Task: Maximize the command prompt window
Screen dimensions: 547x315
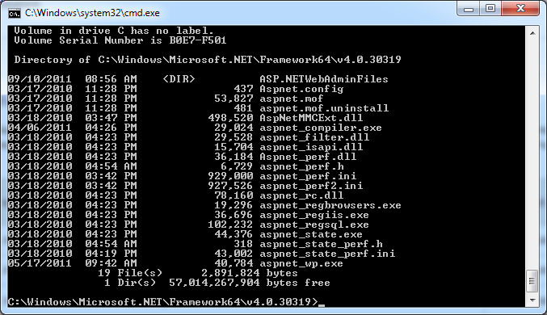Action: coord(490,9)
